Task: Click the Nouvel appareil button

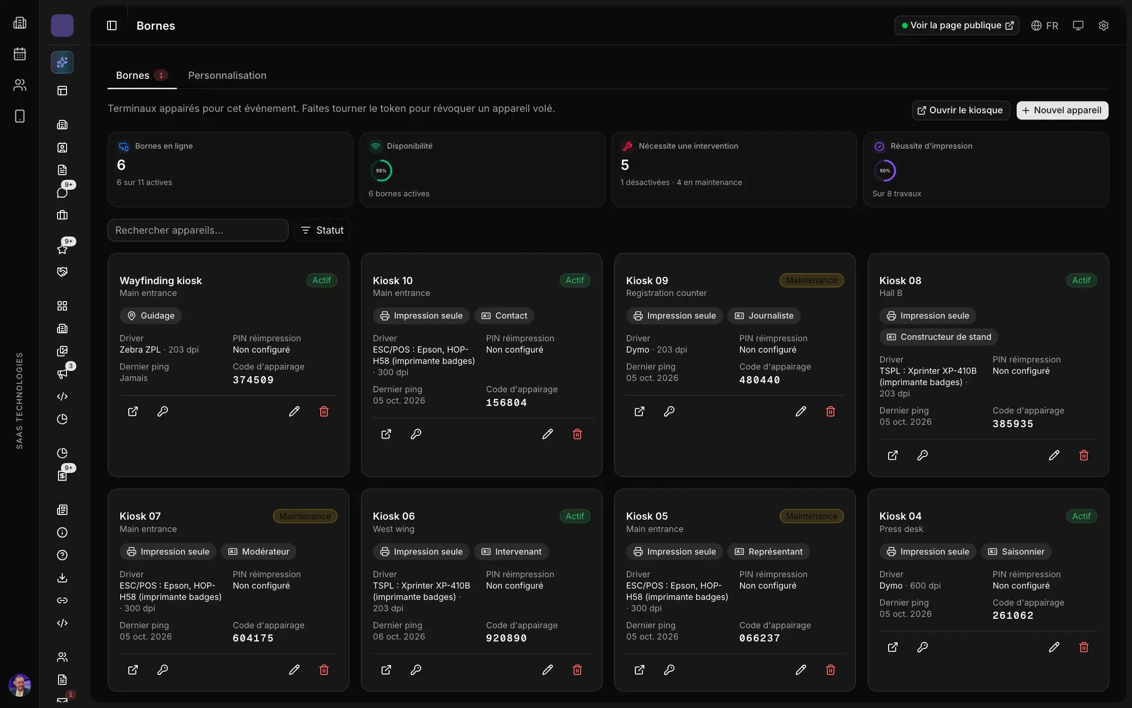Action: (x=1062, y=110)
